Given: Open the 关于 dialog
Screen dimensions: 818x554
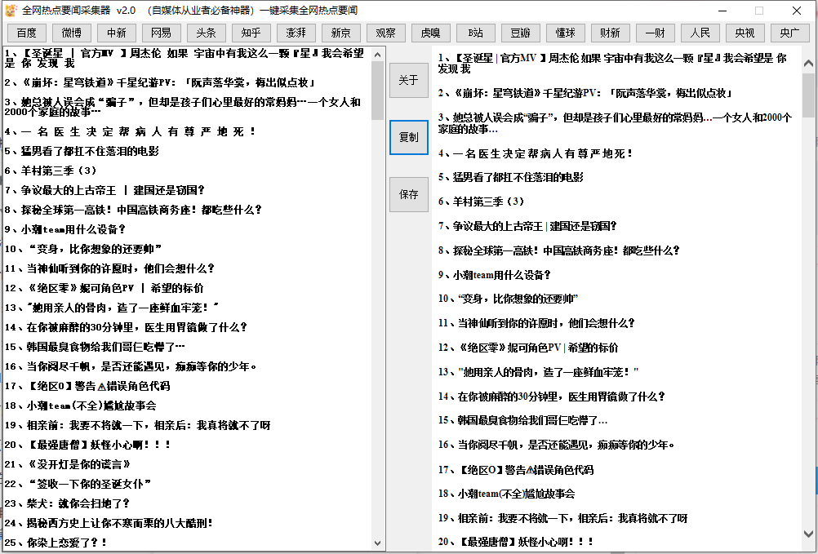Looking at the screenshot, I should click(x=408, y=80).
